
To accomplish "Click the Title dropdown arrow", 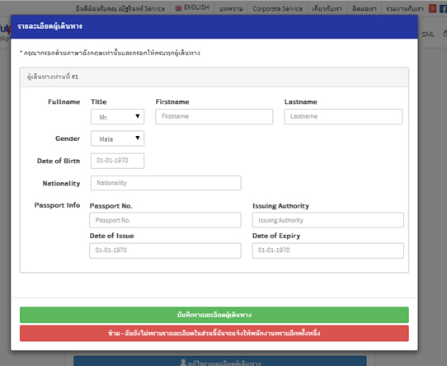I will 138,116.
